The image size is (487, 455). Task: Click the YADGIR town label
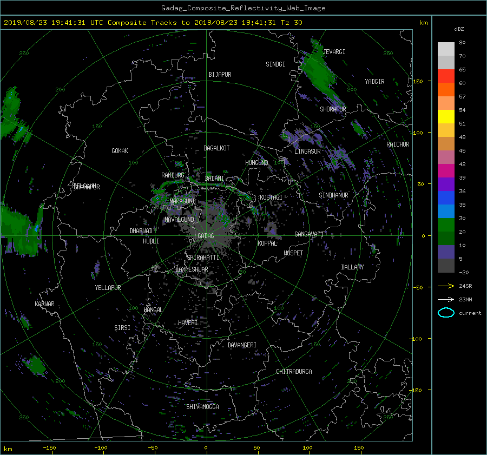point(374,82)
